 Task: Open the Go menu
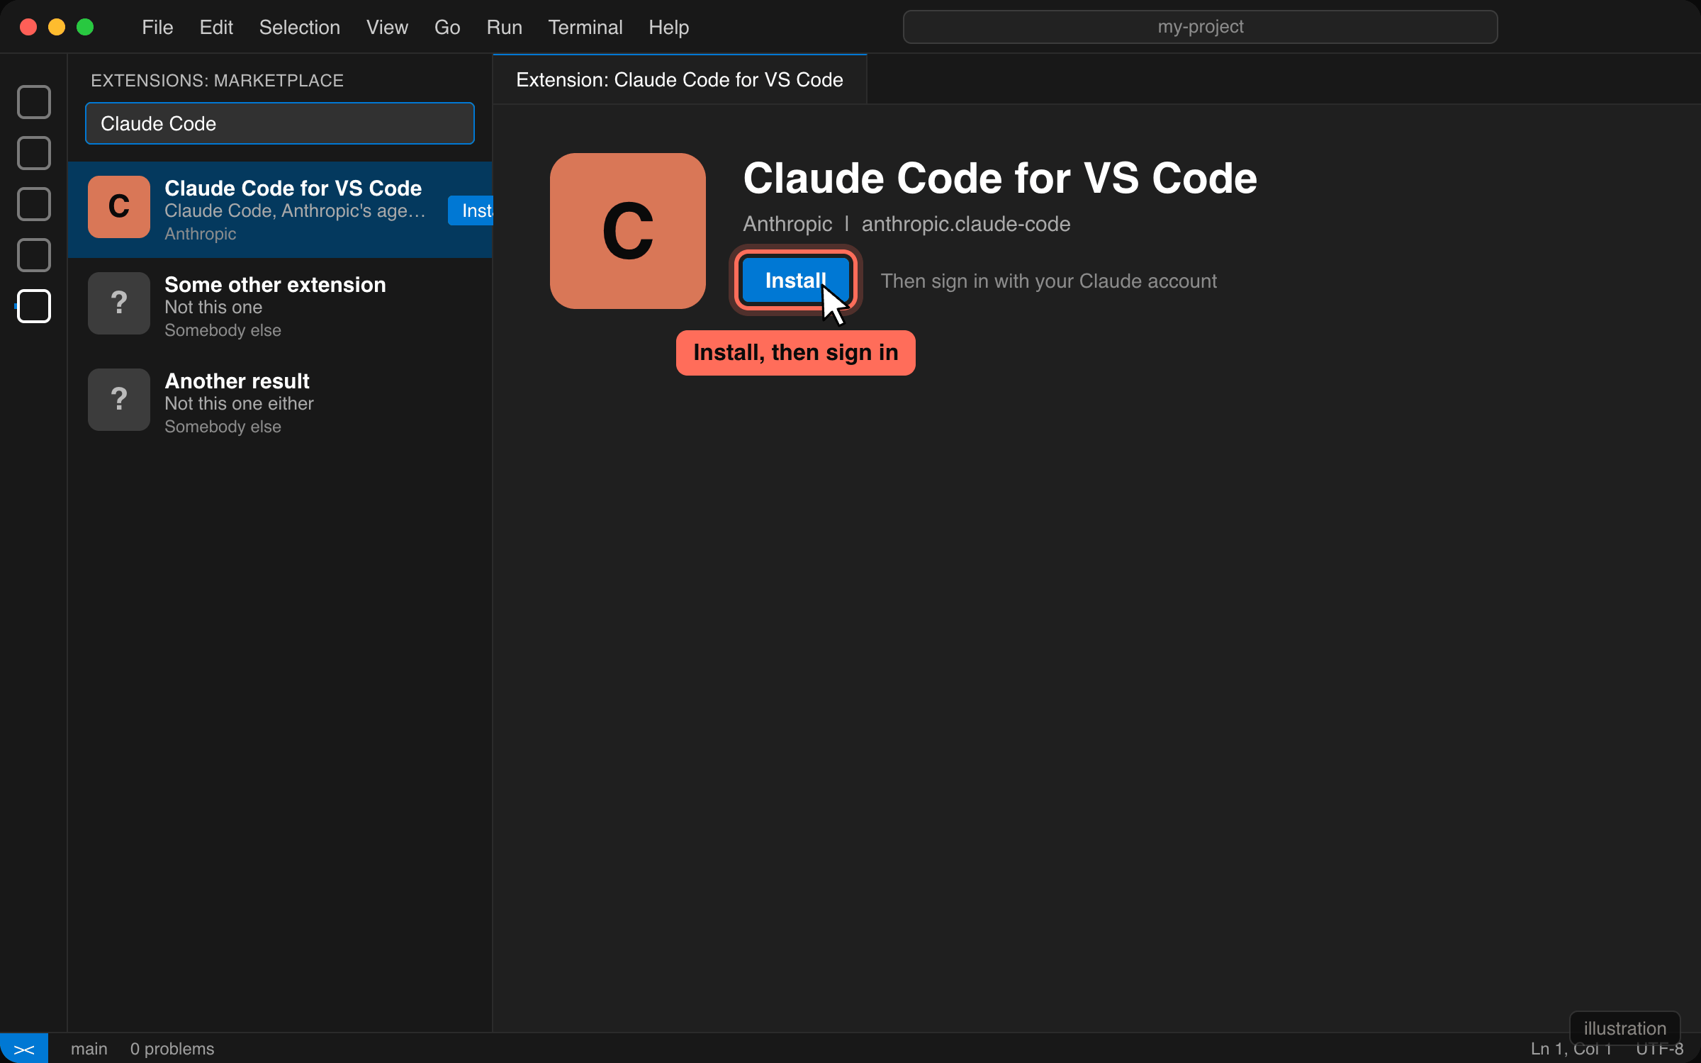coord(447,27)
